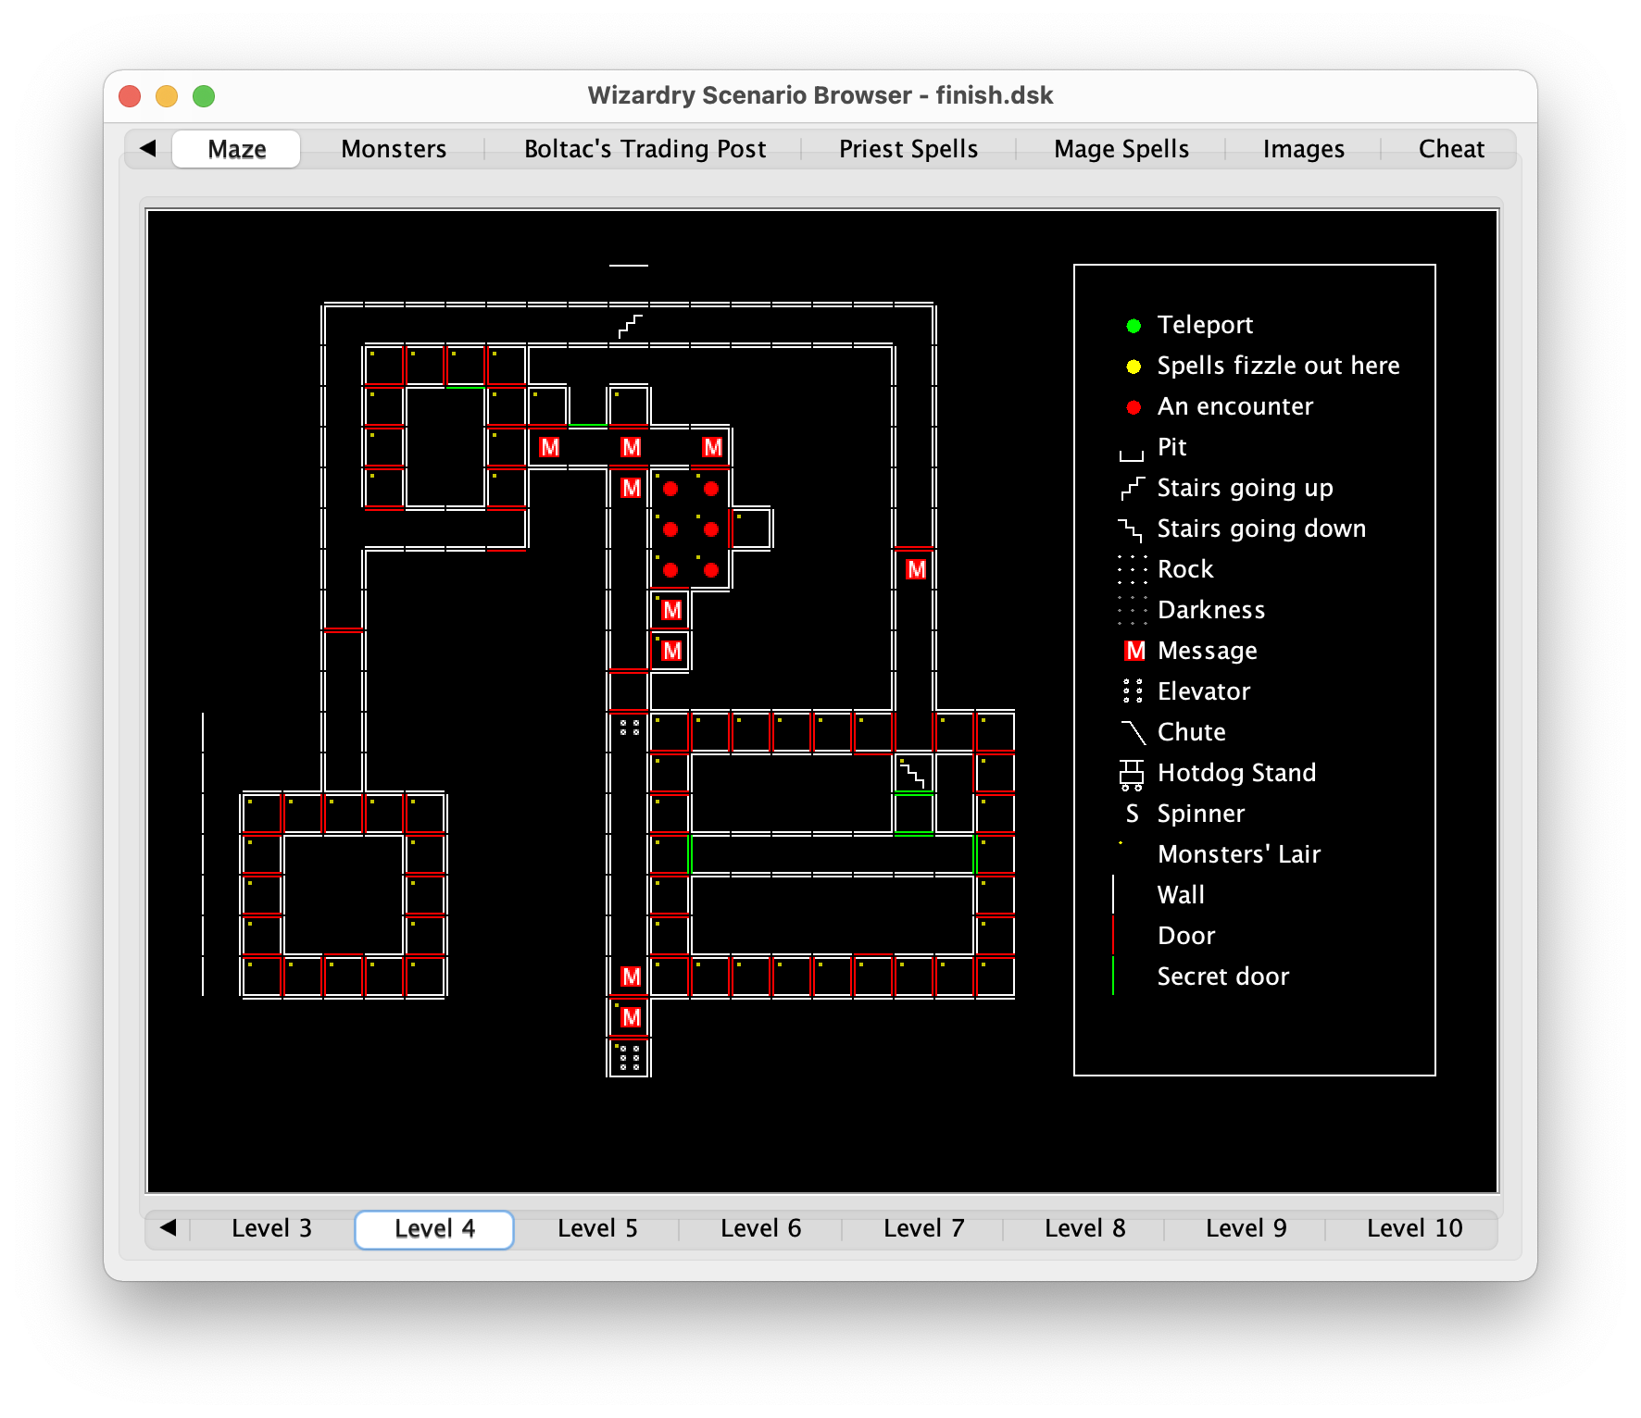Show earlier levels with bottom left arrow
This screenshot has height=1418, width=1641.
pos(168,1228)
